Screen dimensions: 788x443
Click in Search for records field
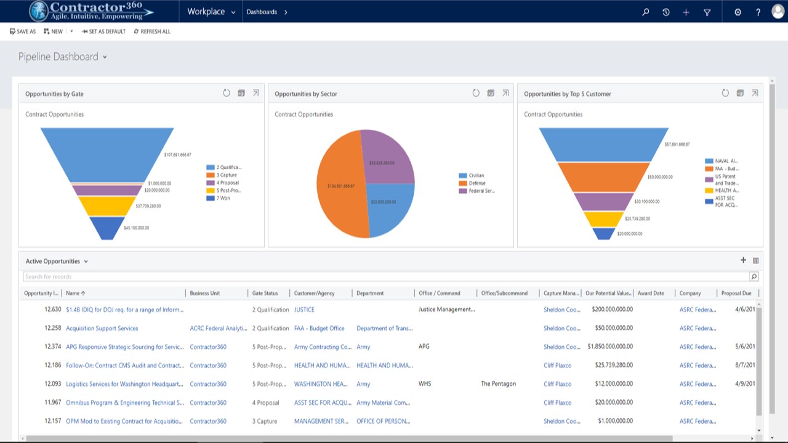[386, 277]
